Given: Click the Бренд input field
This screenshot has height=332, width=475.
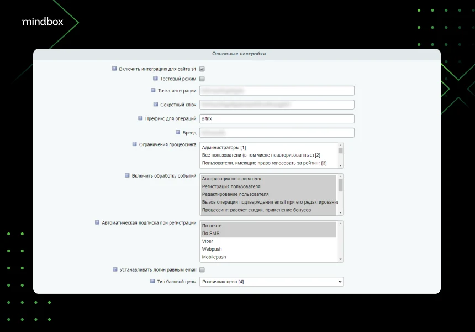Looking at the screenshot, I should pyautogui.click(x=277, y=133).
